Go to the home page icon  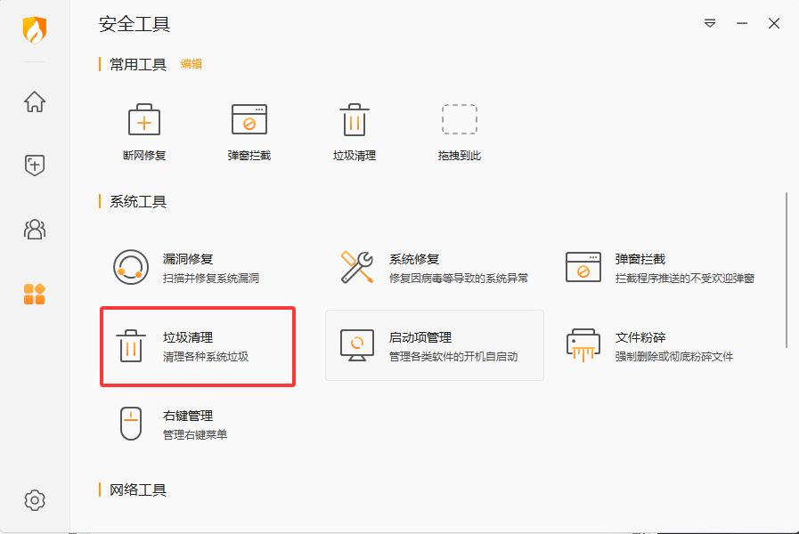35,101
